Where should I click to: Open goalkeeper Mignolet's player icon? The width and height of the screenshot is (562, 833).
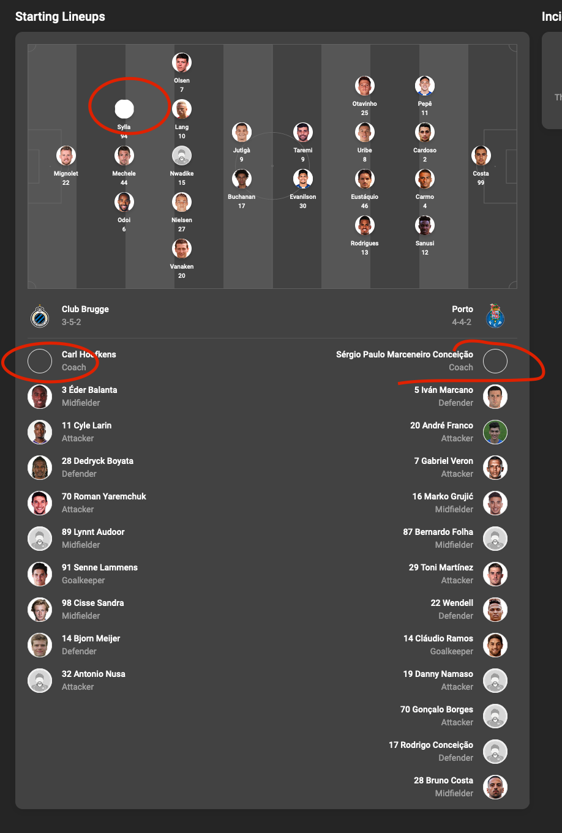(x=66, y=155)
